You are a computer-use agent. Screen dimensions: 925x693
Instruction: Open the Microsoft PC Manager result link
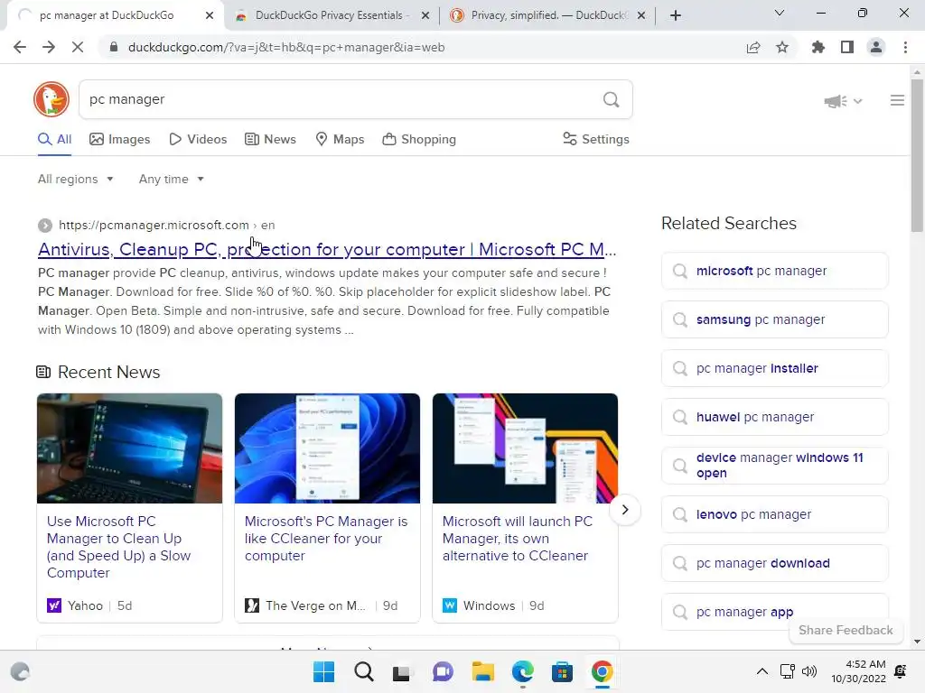327,249
